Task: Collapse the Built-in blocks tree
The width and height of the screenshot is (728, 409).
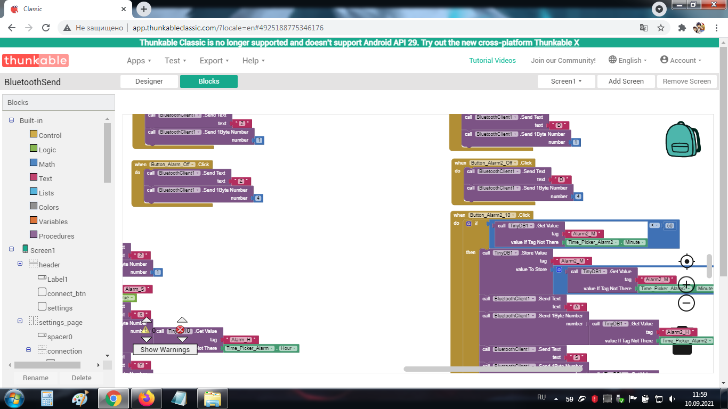Action: [x=12, y=120]
